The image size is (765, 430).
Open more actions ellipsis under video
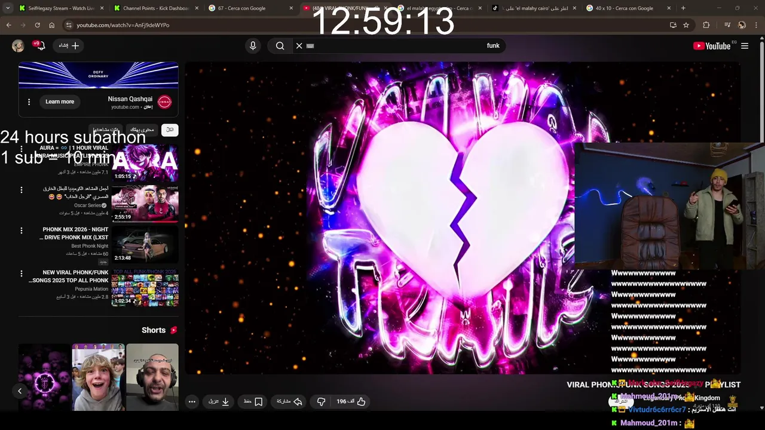(x=192, y=401)
